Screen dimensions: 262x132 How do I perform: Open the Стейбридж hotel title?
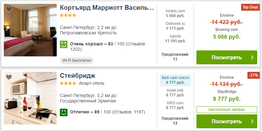coord(78,76)
